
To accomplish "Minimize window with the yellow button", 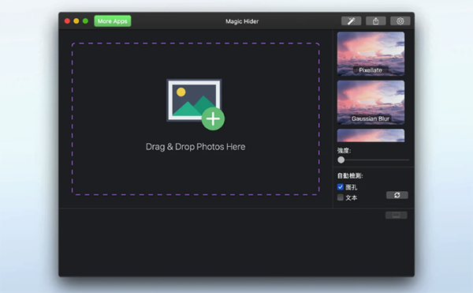I will point(76,21).
